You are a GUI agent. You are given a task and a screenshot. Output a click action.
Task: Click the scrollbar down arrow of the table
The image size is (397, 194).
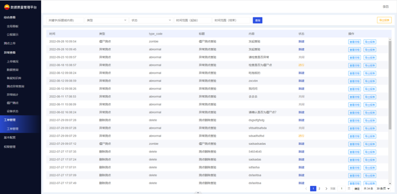(x=390, y=183)
